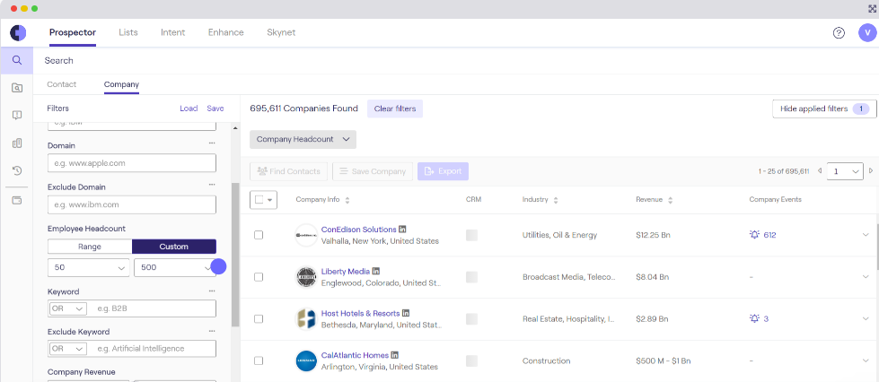This screenshot has width=879, height=382.
Task: Click the Export button
Action: tap(443, 171)
